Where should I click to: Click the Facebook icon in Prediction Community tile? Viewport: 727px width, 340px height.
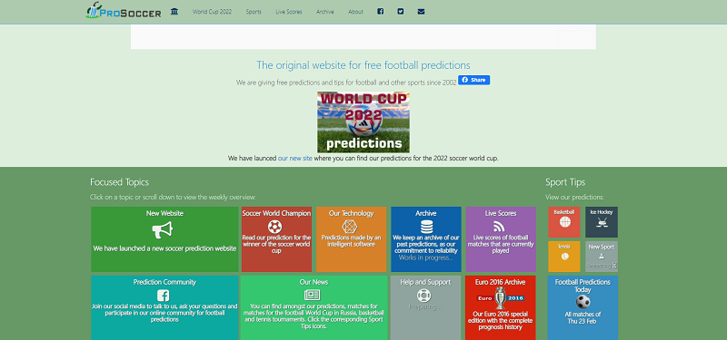164,296
